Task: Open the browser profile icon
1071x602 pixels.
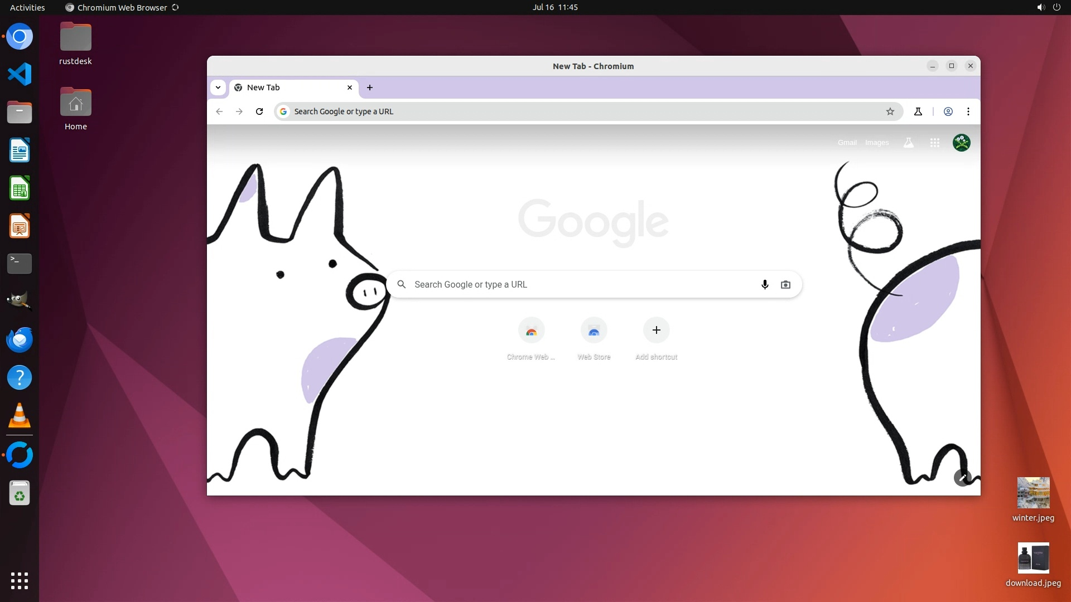Action: pyautogui.click(x=948, y=111)
